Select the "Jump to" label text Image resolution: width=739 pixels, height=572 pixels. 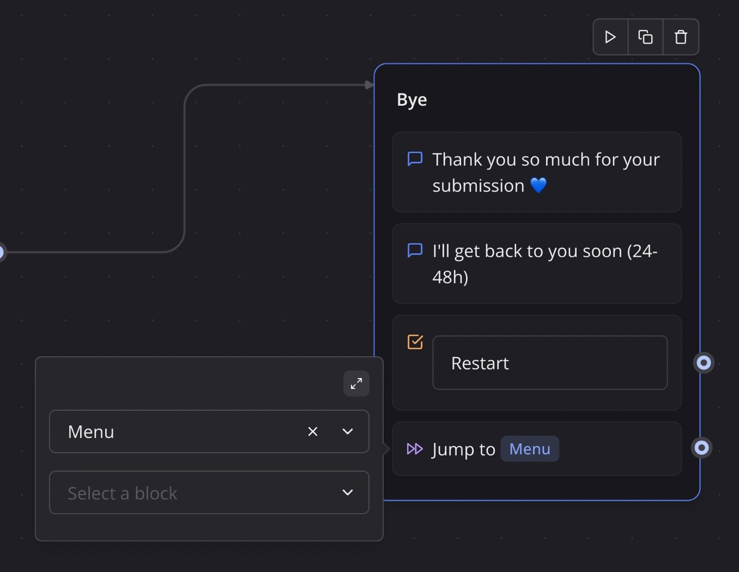pos(463,450)
